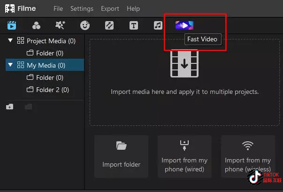Screen dimensions: 283x192
Task: Open the Audio music note tab
Action: 158,25
